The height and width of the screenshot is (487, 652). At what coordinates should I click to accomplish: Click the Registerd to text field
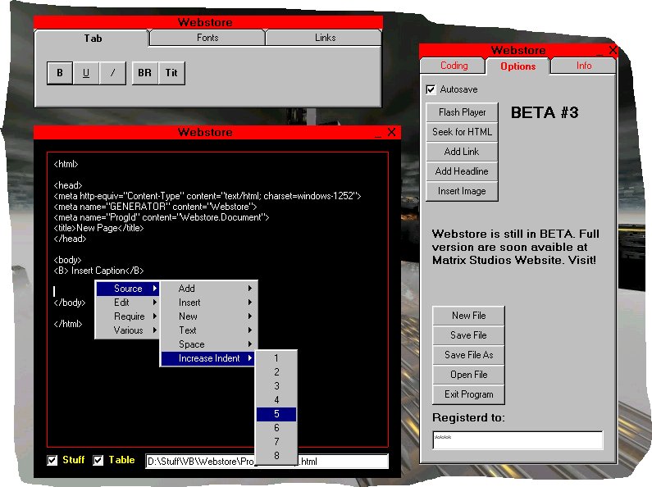click(517, 440)
